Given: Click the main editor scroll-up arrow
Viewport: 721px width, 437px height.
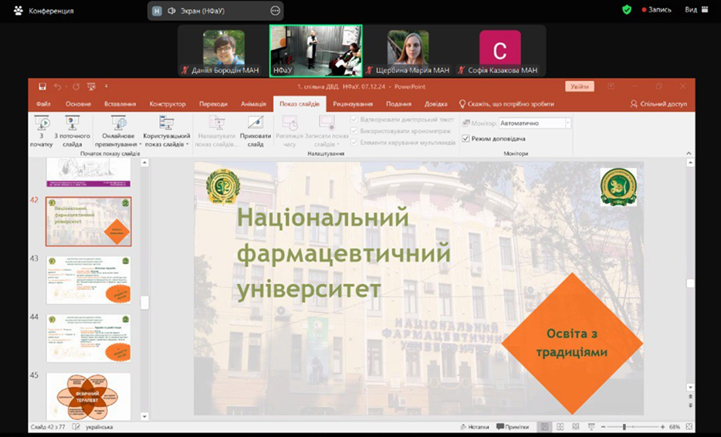Looking at the screenshot, I should (x=689, y=162).
